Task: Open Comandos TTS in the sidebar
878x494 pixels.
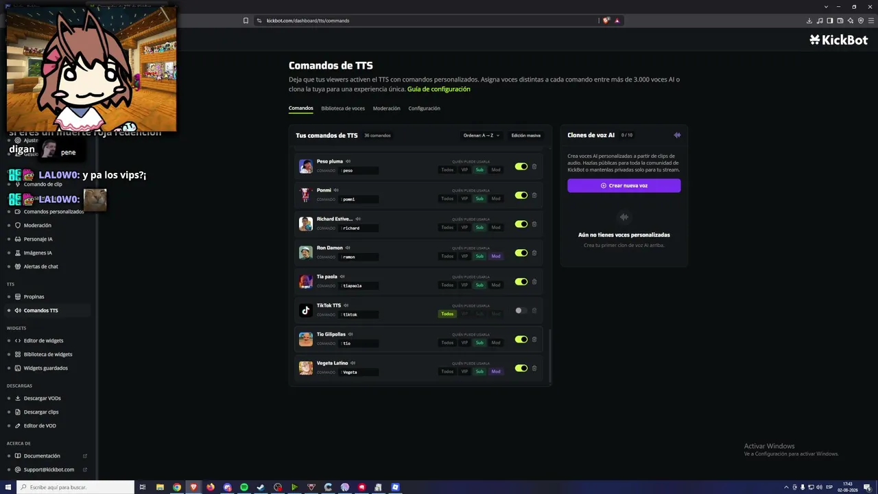Action: 48,310
